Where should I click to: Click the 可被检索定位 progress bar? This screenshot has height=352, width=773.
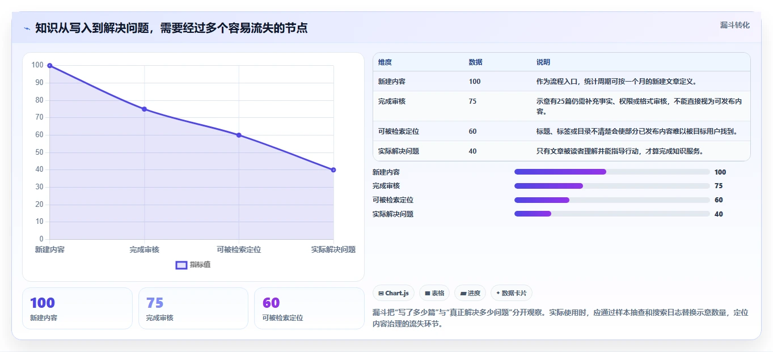pos(612,200)
